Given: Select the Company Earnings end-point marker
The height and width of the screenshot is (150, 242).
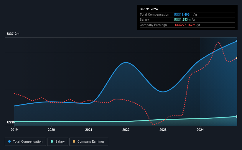Looking at the screenshot, I should click(x=237, y=58).
